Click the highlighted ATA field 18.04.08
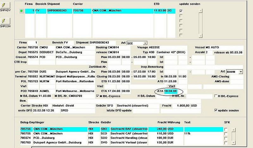The height and width of the screenshot is (148, 253). pos(170,91)
